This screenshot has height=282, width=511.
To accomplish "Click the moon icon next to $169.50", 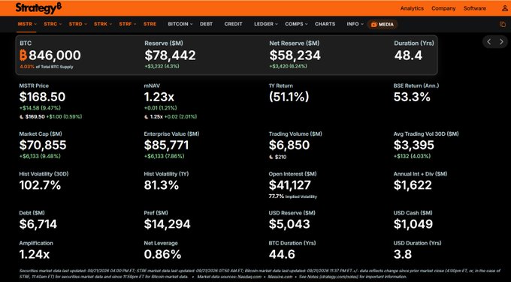I will click(22, 117).
